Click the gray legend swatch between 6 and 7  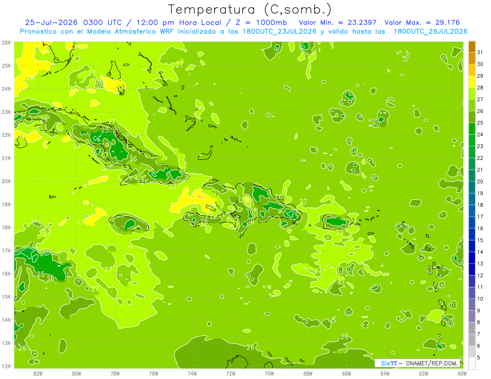[472, 340]
